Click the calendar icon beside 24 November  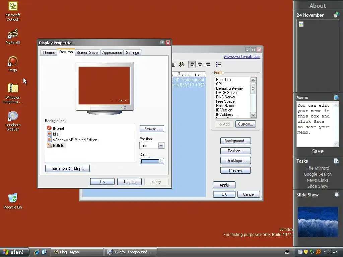pyautogui.click(x=336, y=15)
